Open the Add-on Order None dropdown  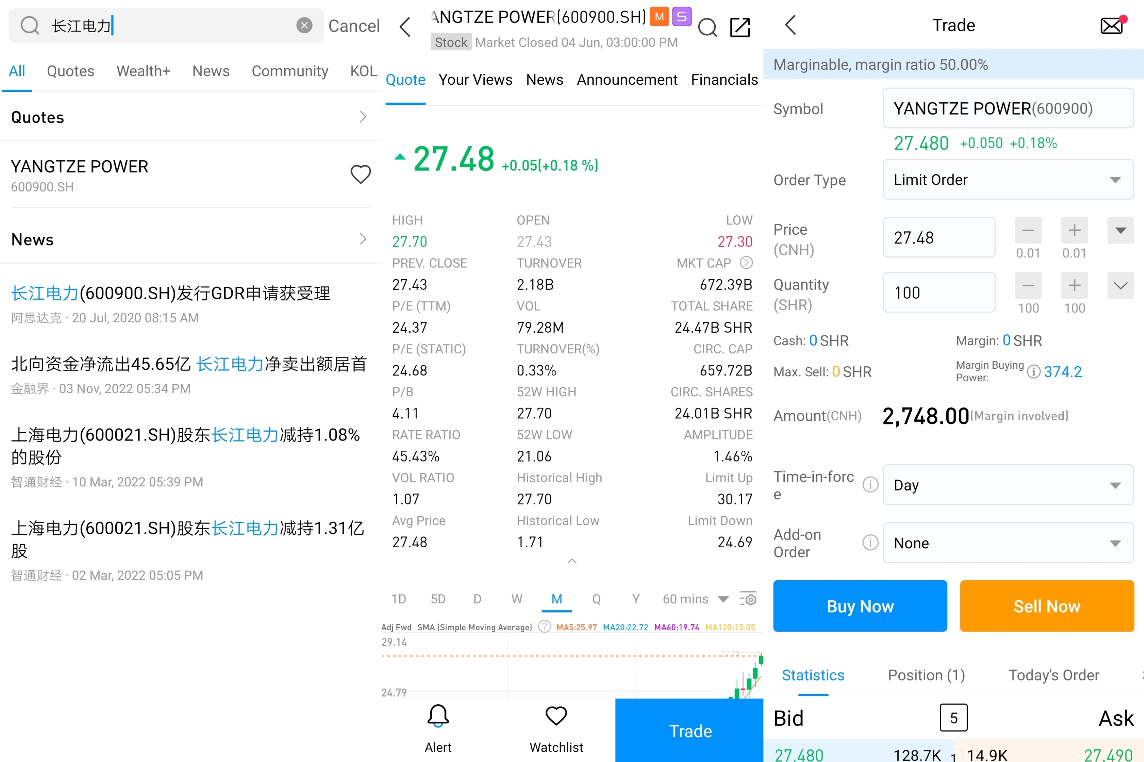[x=1008, y=543]
